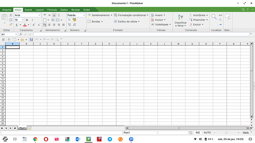This screenshot has height=143, width=255.
Task: Toggle INS insert mode in status bar
Action: (198, 133)
